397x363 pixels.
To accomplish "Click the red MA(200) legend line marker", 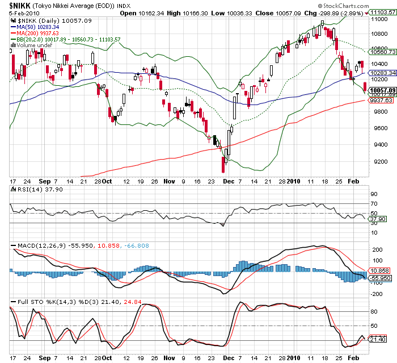I will [x=14, y=33].
